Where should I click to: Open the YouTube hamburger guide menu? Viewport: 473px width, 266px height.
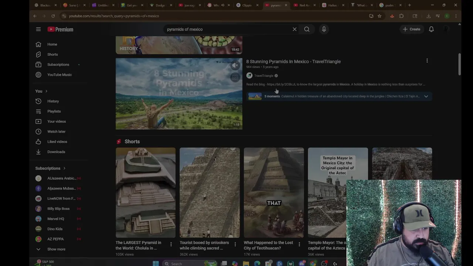38,29
